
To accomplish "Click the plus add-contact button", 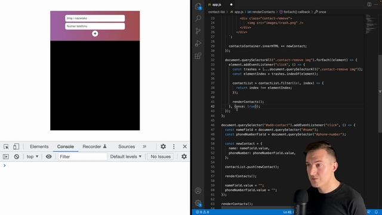I will [95, 33].
